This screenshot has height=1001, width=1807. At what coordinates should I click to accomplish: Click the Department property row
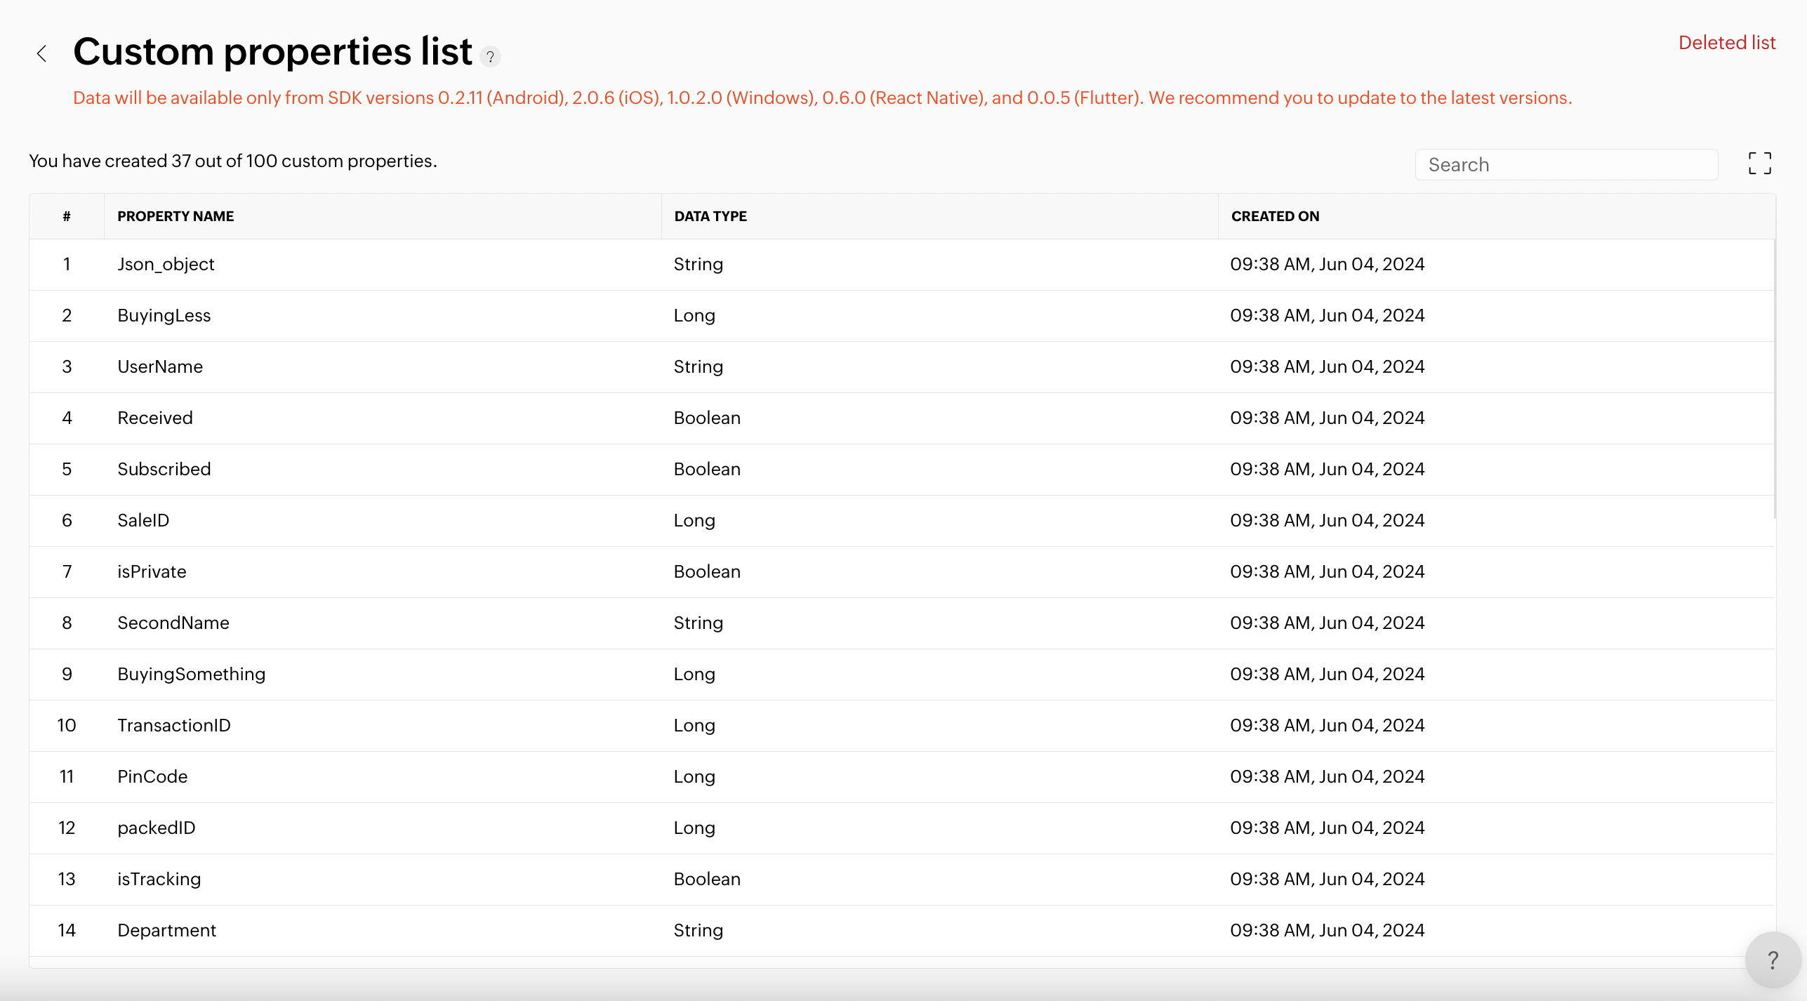pos(166,931)
